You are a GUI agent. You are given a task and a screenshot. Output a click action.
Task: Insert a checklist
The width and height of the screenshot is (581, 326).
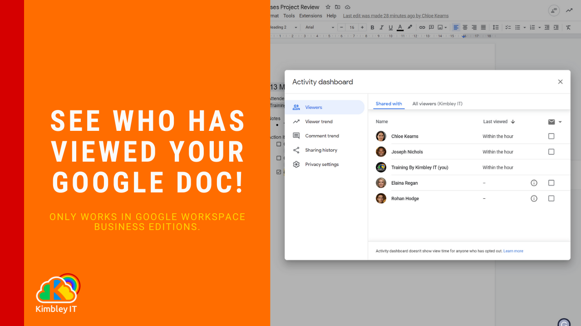click(x=508, y=28)
